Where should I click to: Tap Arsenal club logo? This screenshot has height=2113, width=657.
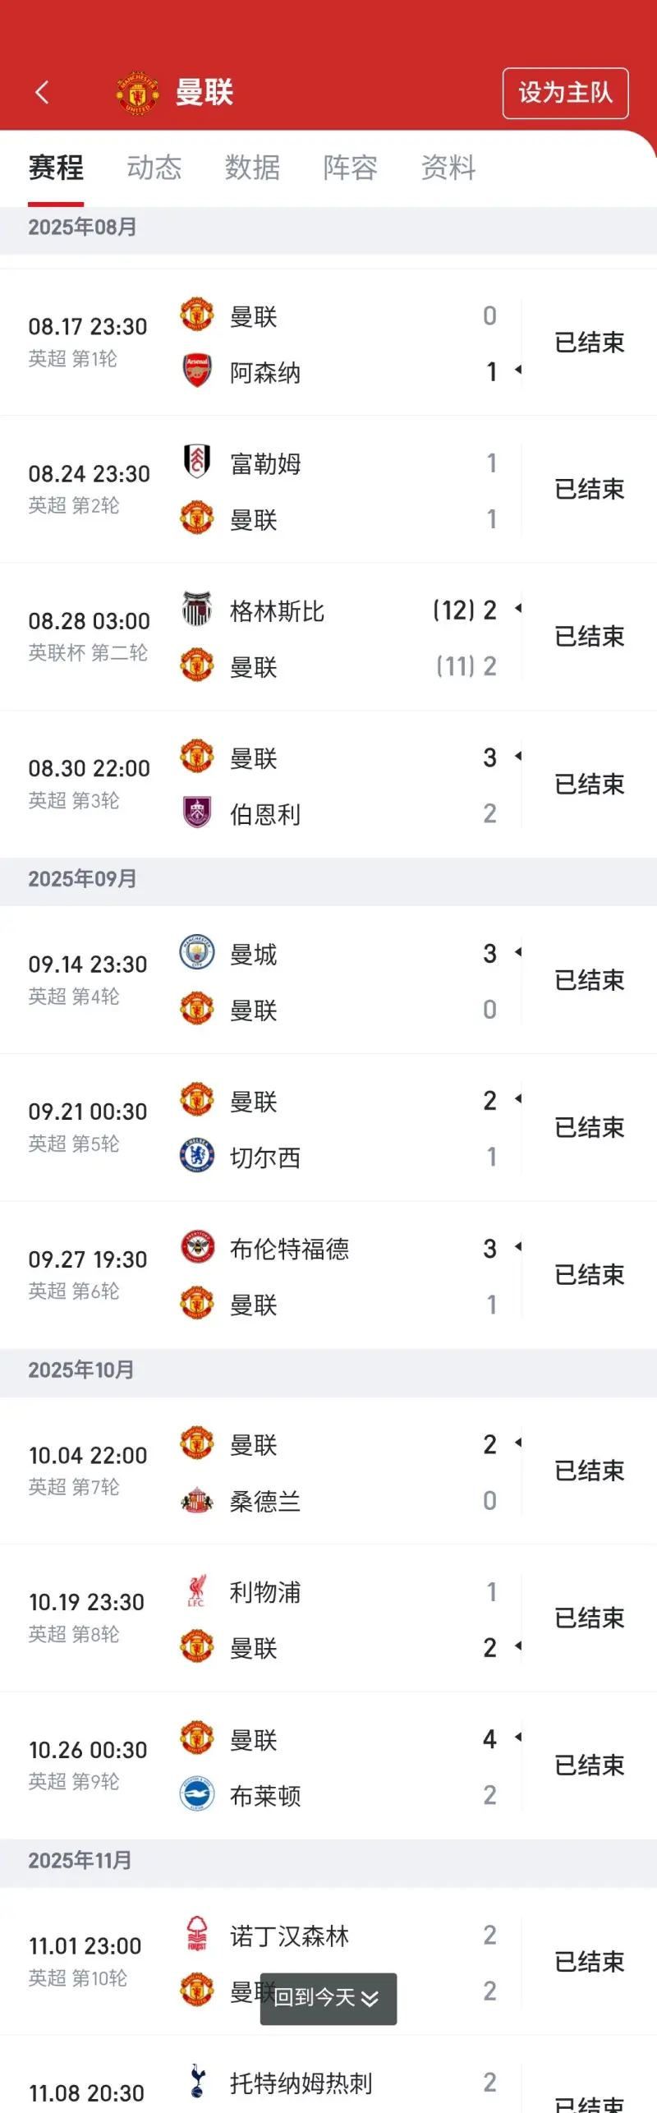click(x=197, y=371)
